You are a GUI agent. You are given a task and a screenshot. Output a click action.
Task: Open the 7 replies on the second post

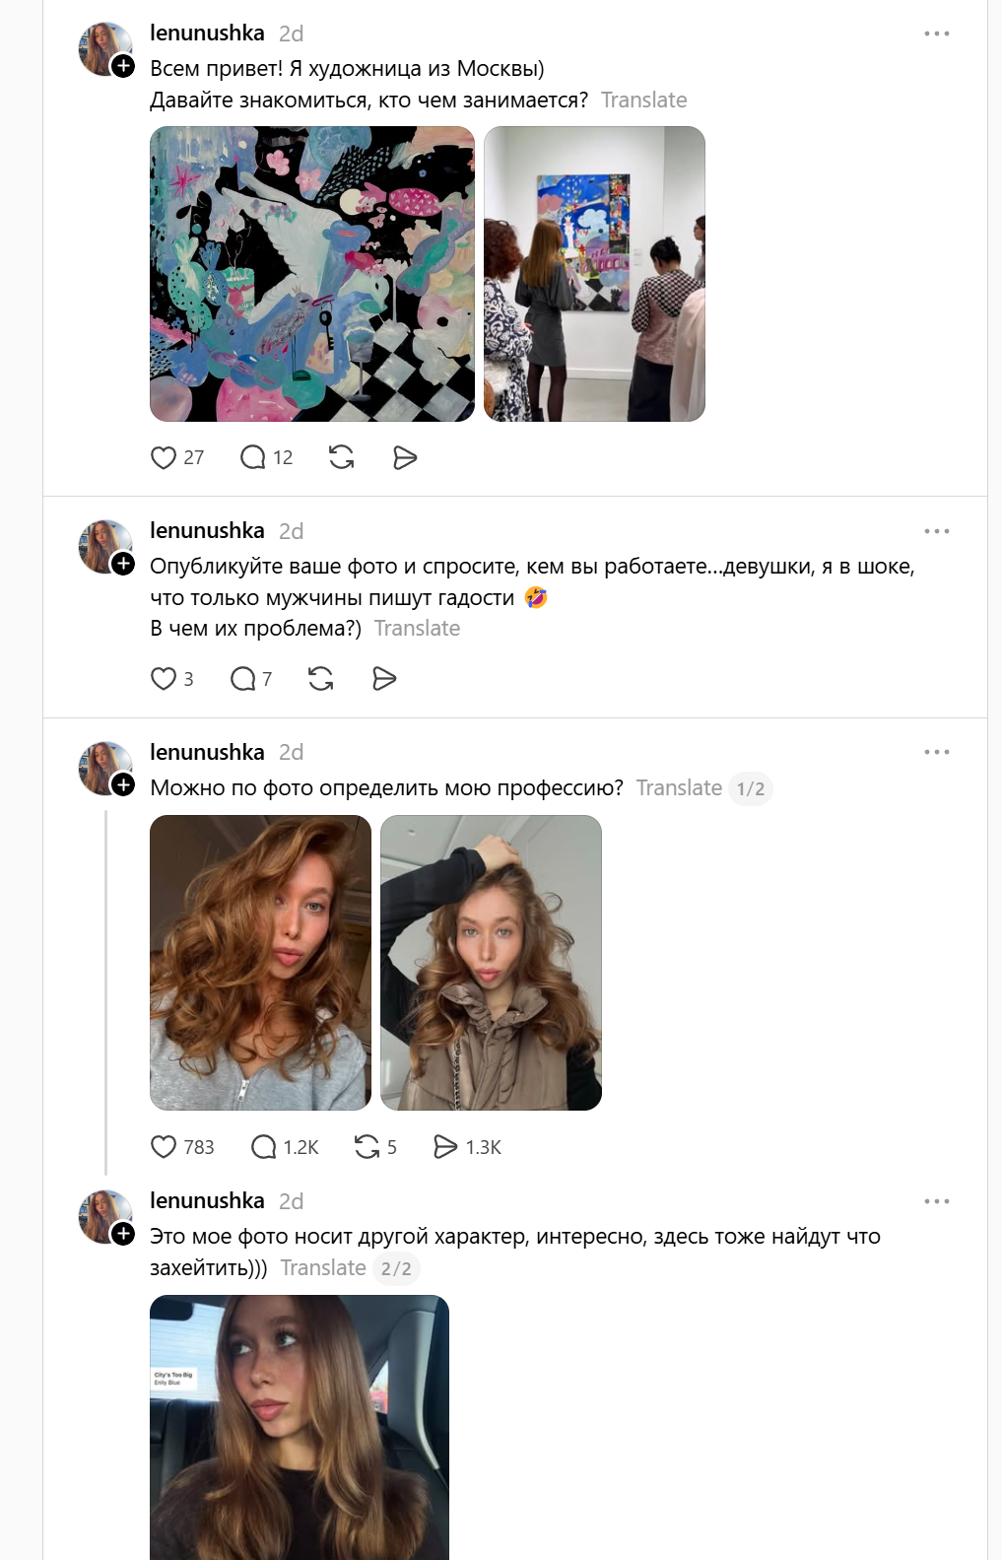click(242, 679)
